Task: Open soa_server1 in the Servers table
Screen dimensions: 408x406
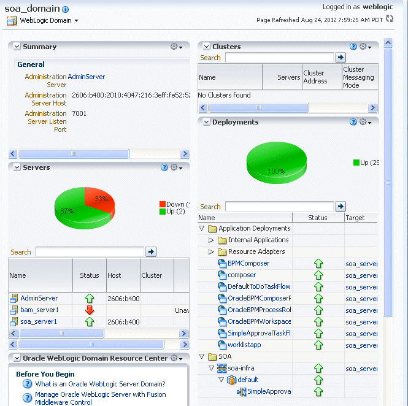Action: point(39,321)
